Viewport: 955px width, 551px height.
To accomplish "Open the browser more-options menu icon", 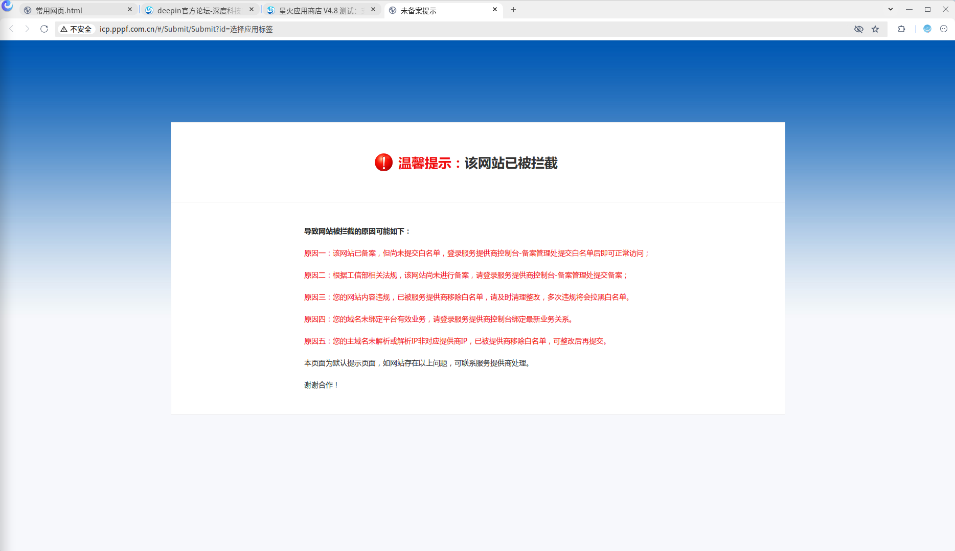I will 944,29.
